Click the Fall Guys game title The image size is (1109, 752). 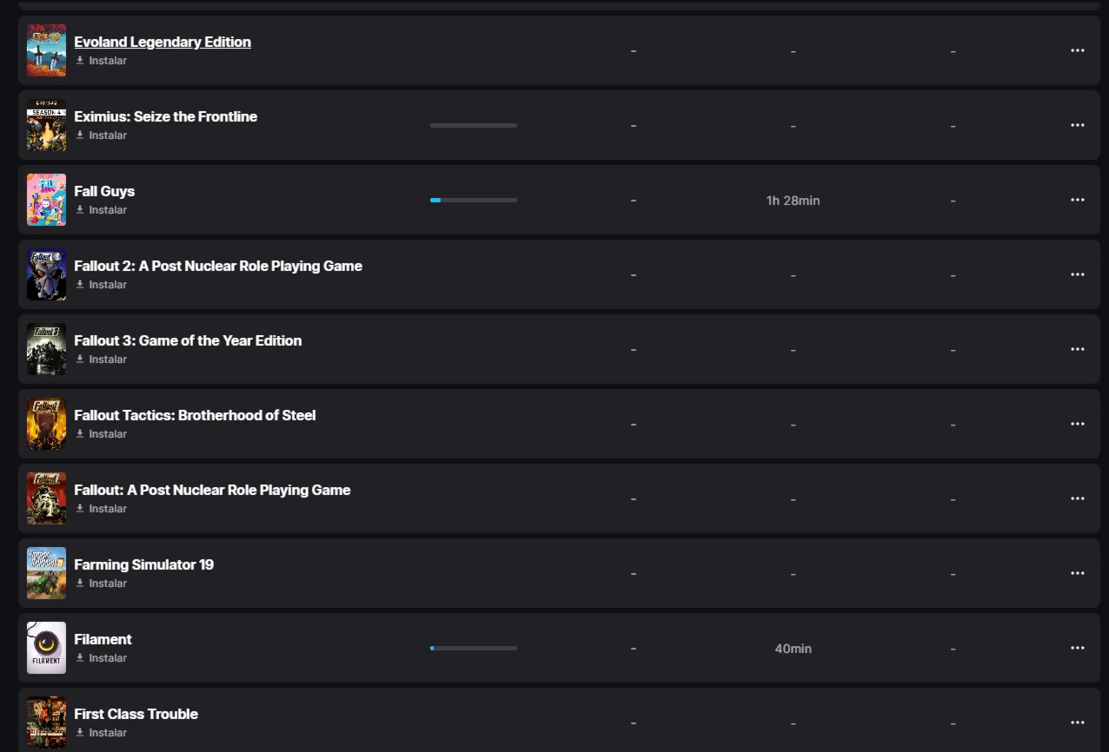click(104, 191)
